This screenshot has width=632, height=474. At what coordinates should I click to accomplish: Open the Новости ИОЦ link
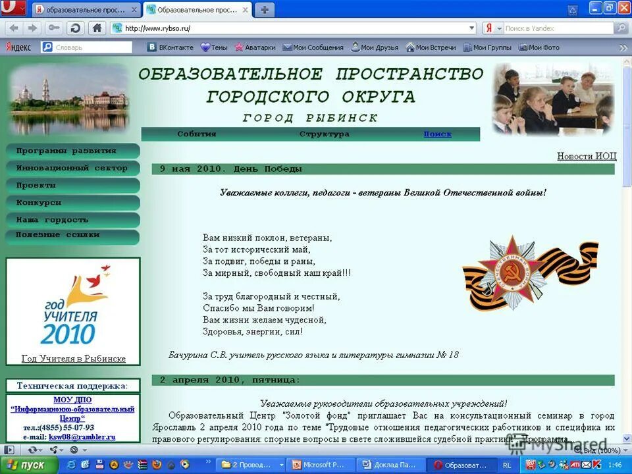point(587,156)
